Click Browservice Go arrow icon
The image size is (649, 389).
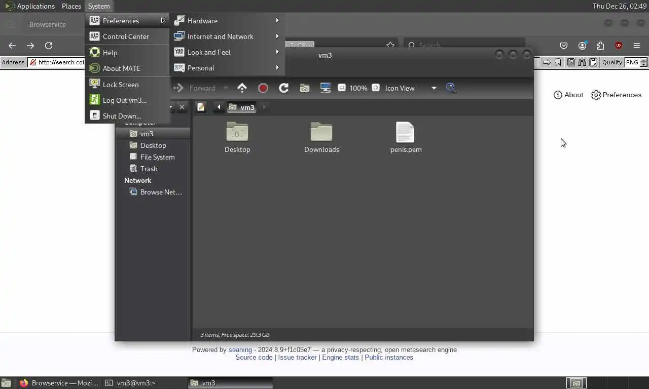tap(547, 62)
